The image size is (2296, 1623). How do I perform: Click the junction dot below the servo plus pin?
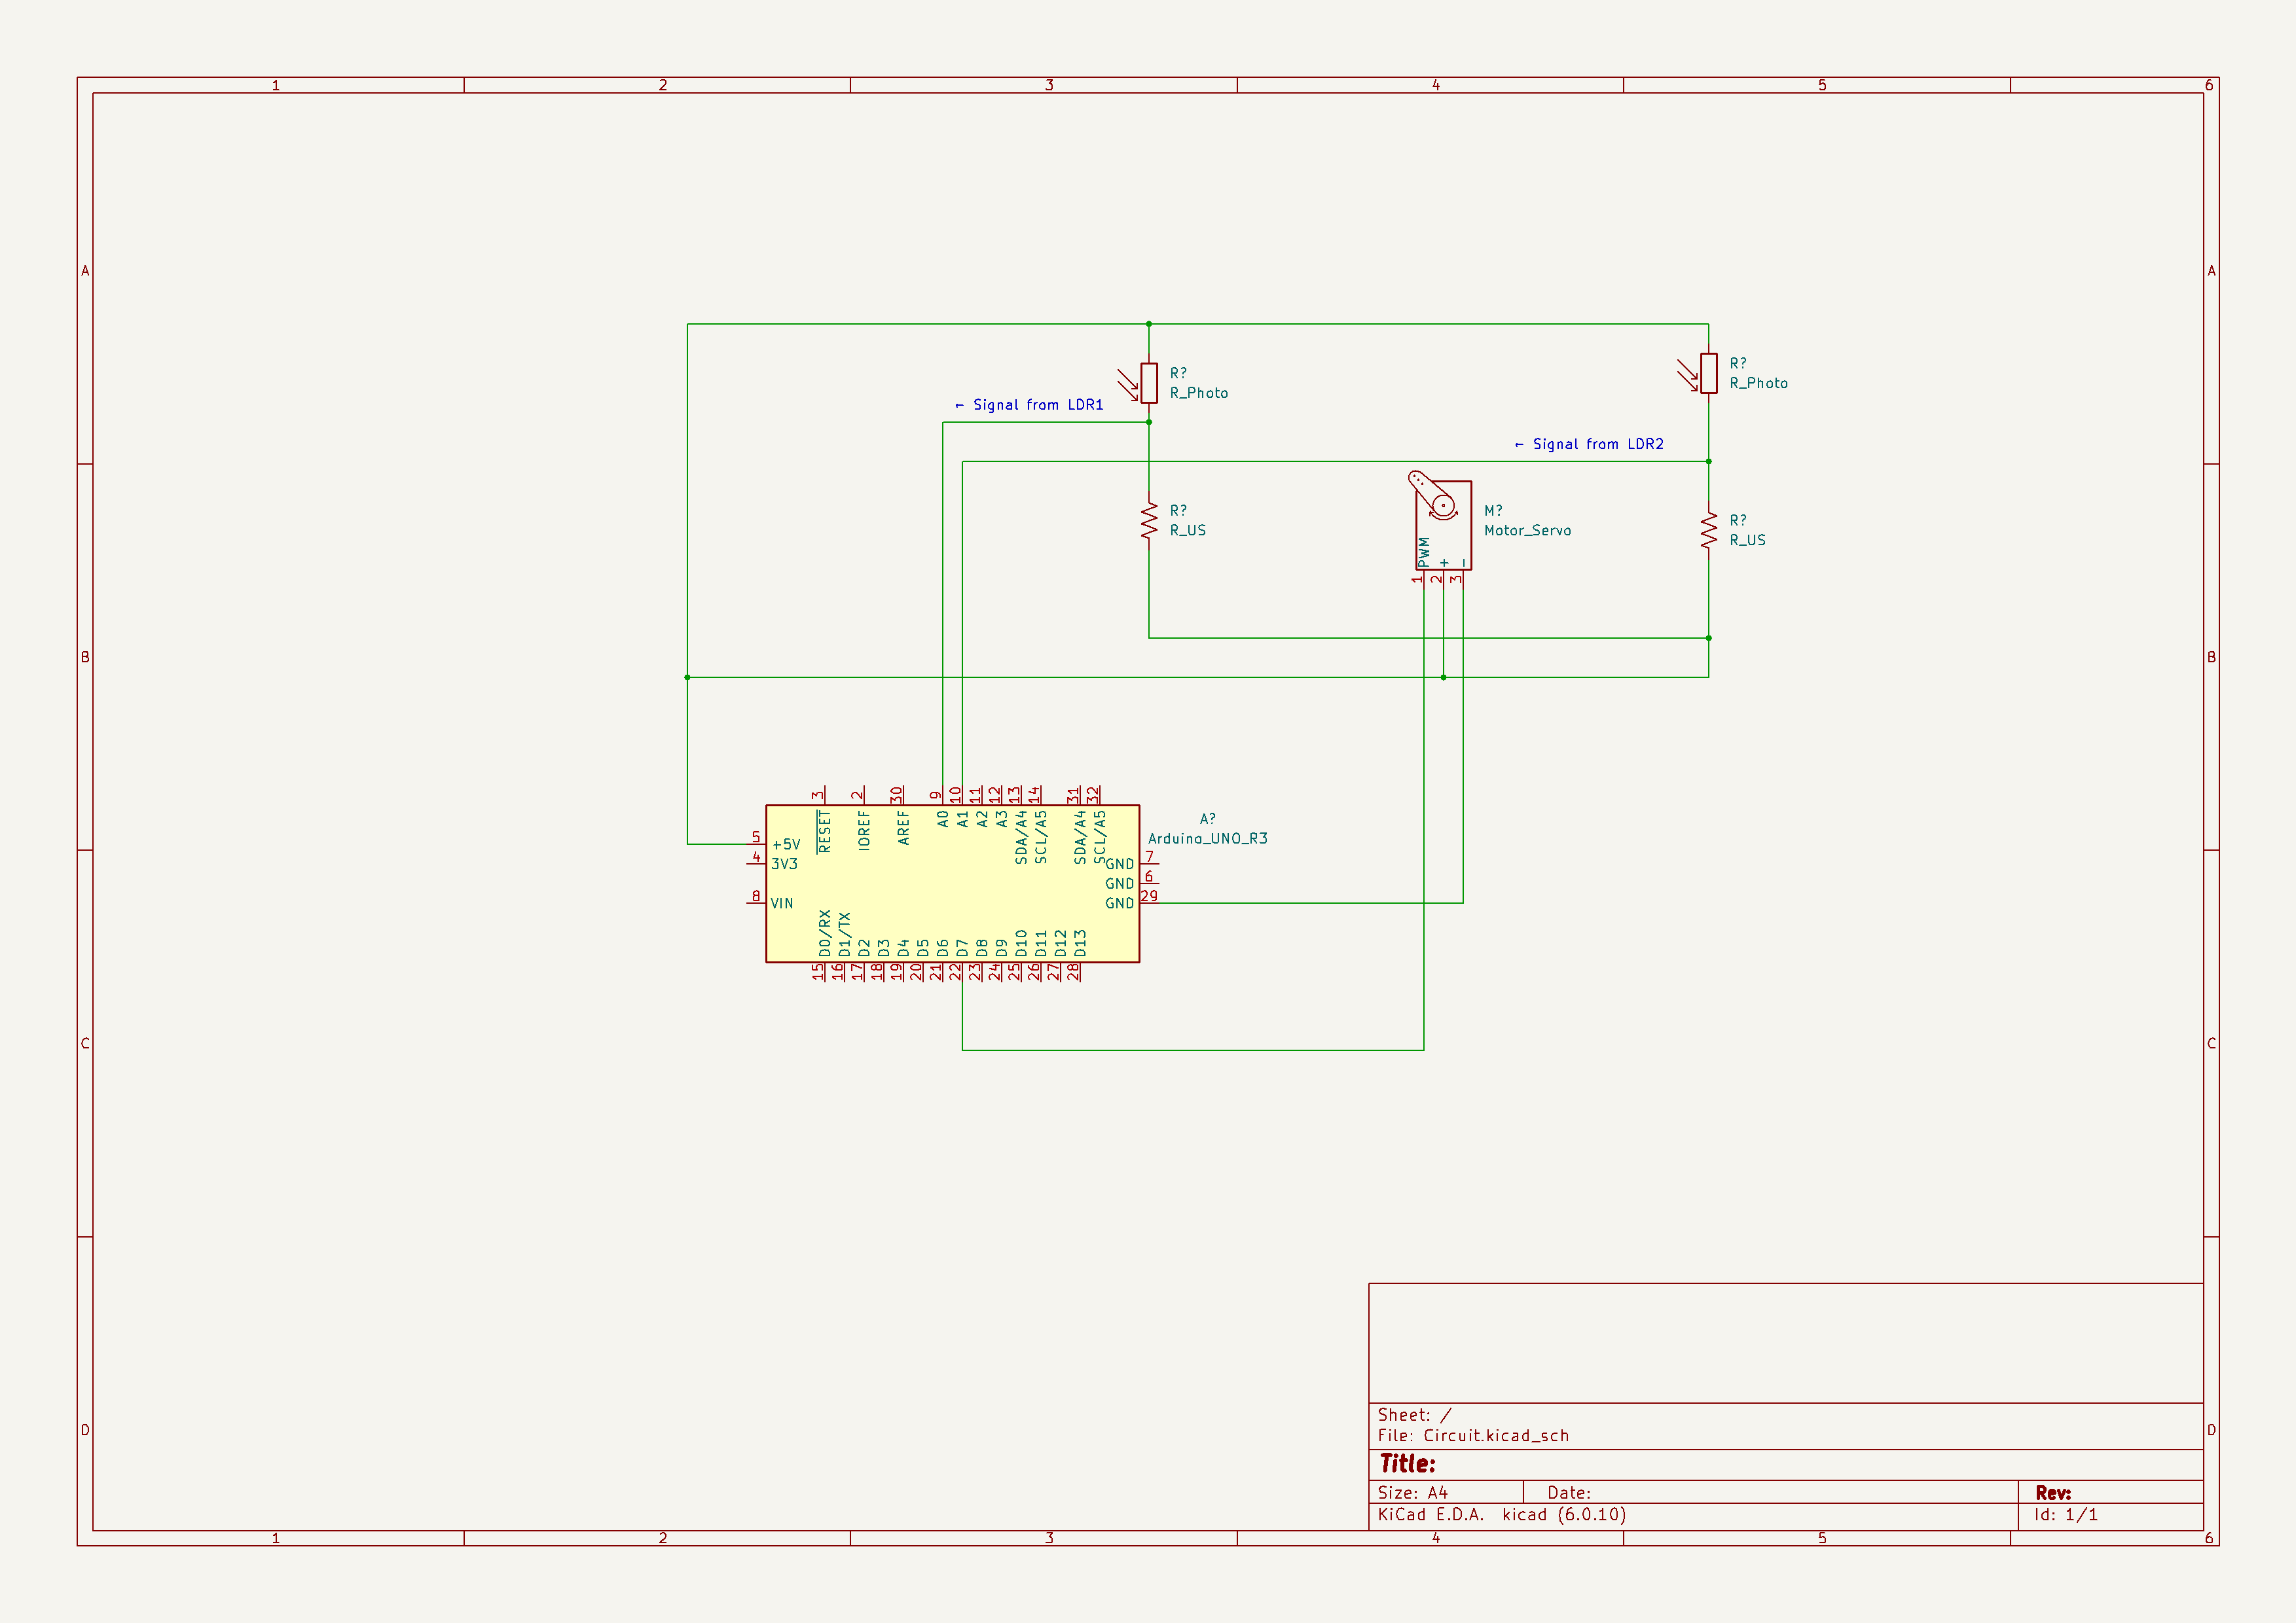pyautogui.click(x=1443, y=677)
